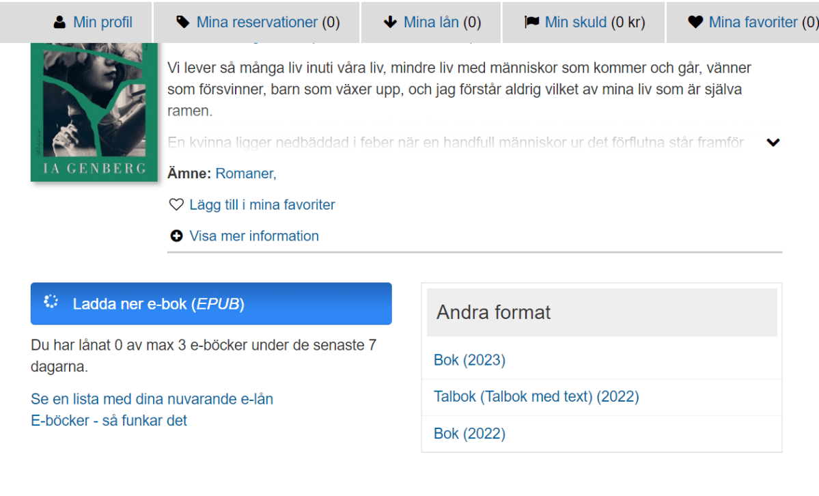
Task: Click the flag icon beside Min skuld
Action: pos(531,22)
